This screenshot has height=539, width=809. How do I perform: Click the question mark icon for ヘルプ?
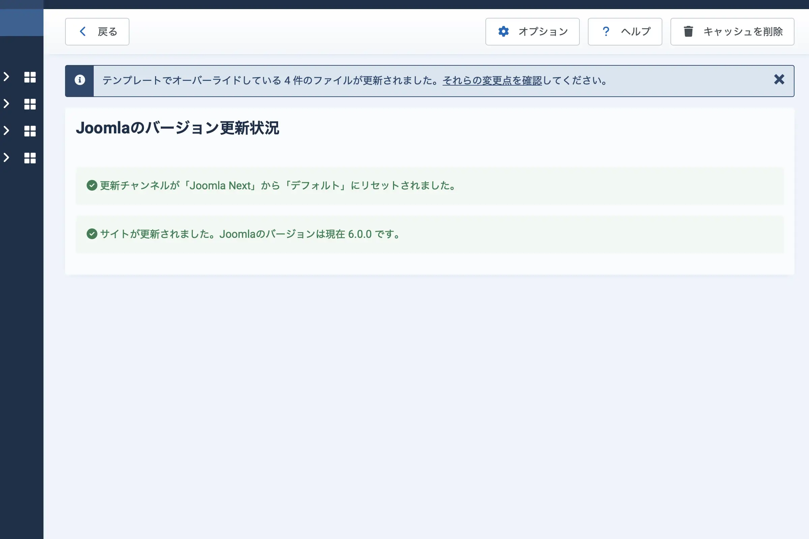click(606, 31)
